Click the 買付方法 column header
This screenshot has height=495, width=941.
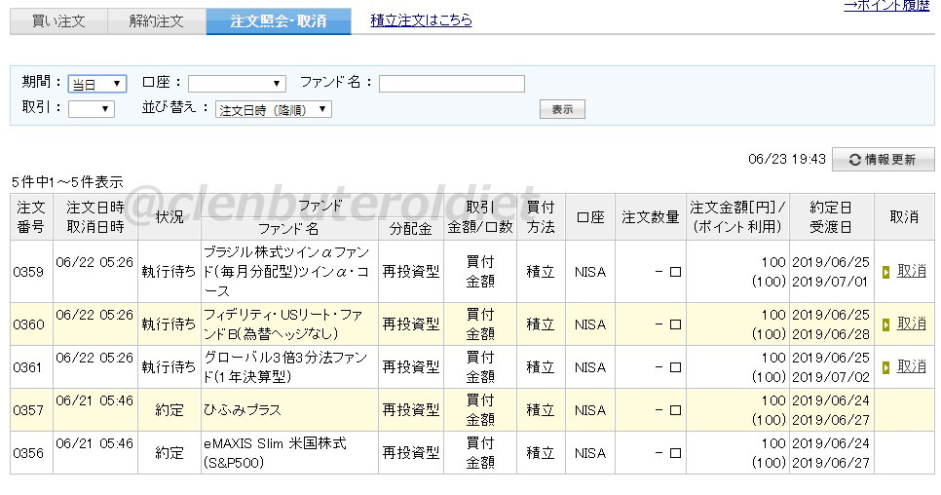[540, 217]
